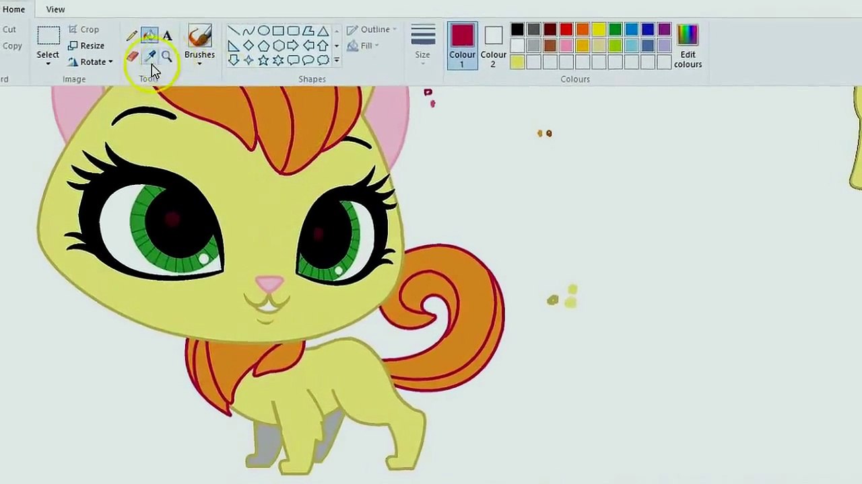The height and width of the screenshot is (484, 862).
Task: Click the Cut command
Action: click(x=9, y=30)
